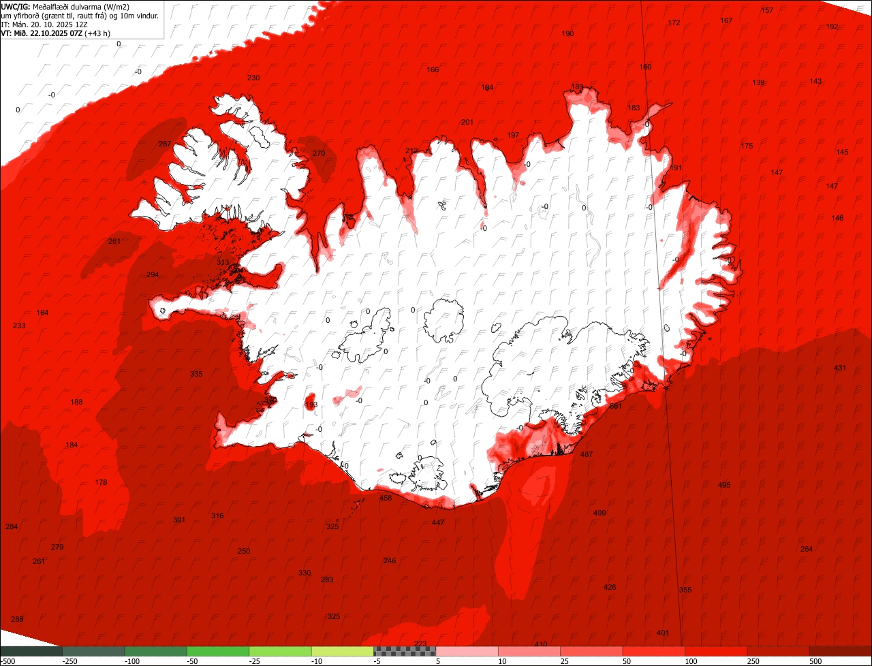
Task: Click the flux value 166 on the map
Action: point(433,69)
